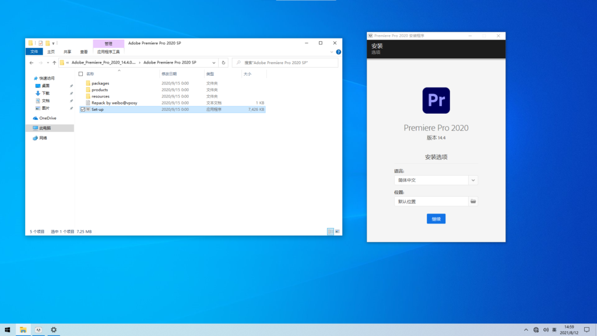Select 快速访问 in navigation pane

47,78
